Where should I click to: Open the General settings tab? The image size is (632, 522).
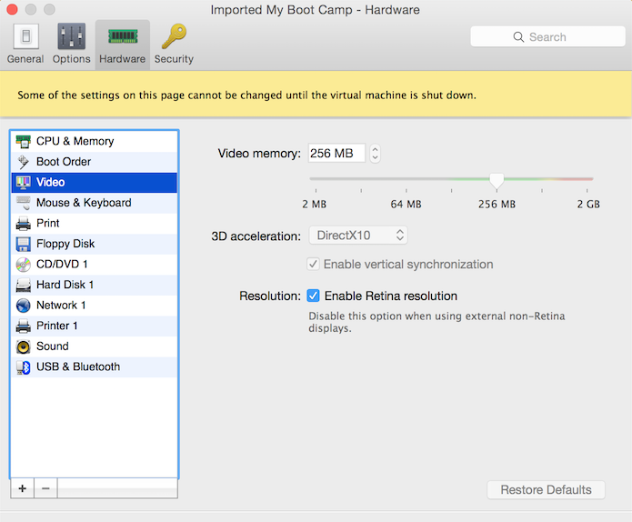click(x=25, y=45)
